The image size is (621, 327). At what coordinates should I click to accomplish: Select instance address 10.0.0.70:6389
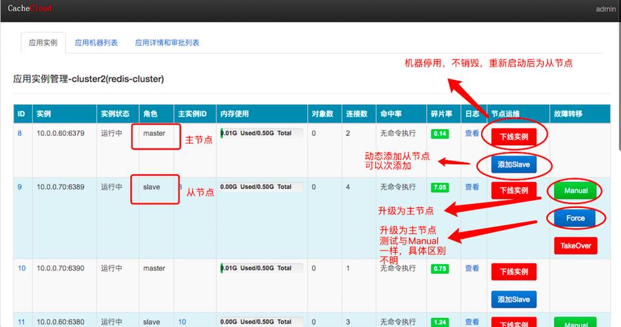click(61, 186)
